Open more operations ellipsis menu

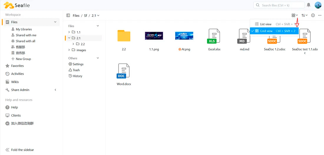coord(320,16)
